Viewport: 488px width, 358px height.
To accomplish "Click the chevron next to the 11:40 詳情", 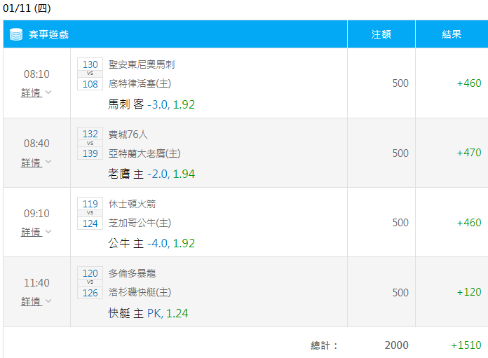I will pos(48,301).
